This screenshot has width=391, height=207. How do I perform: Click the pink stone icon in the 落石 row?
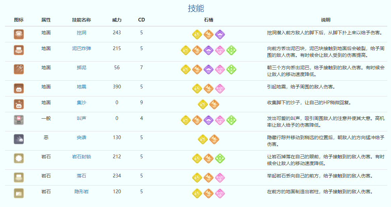(x=220, y=177)
